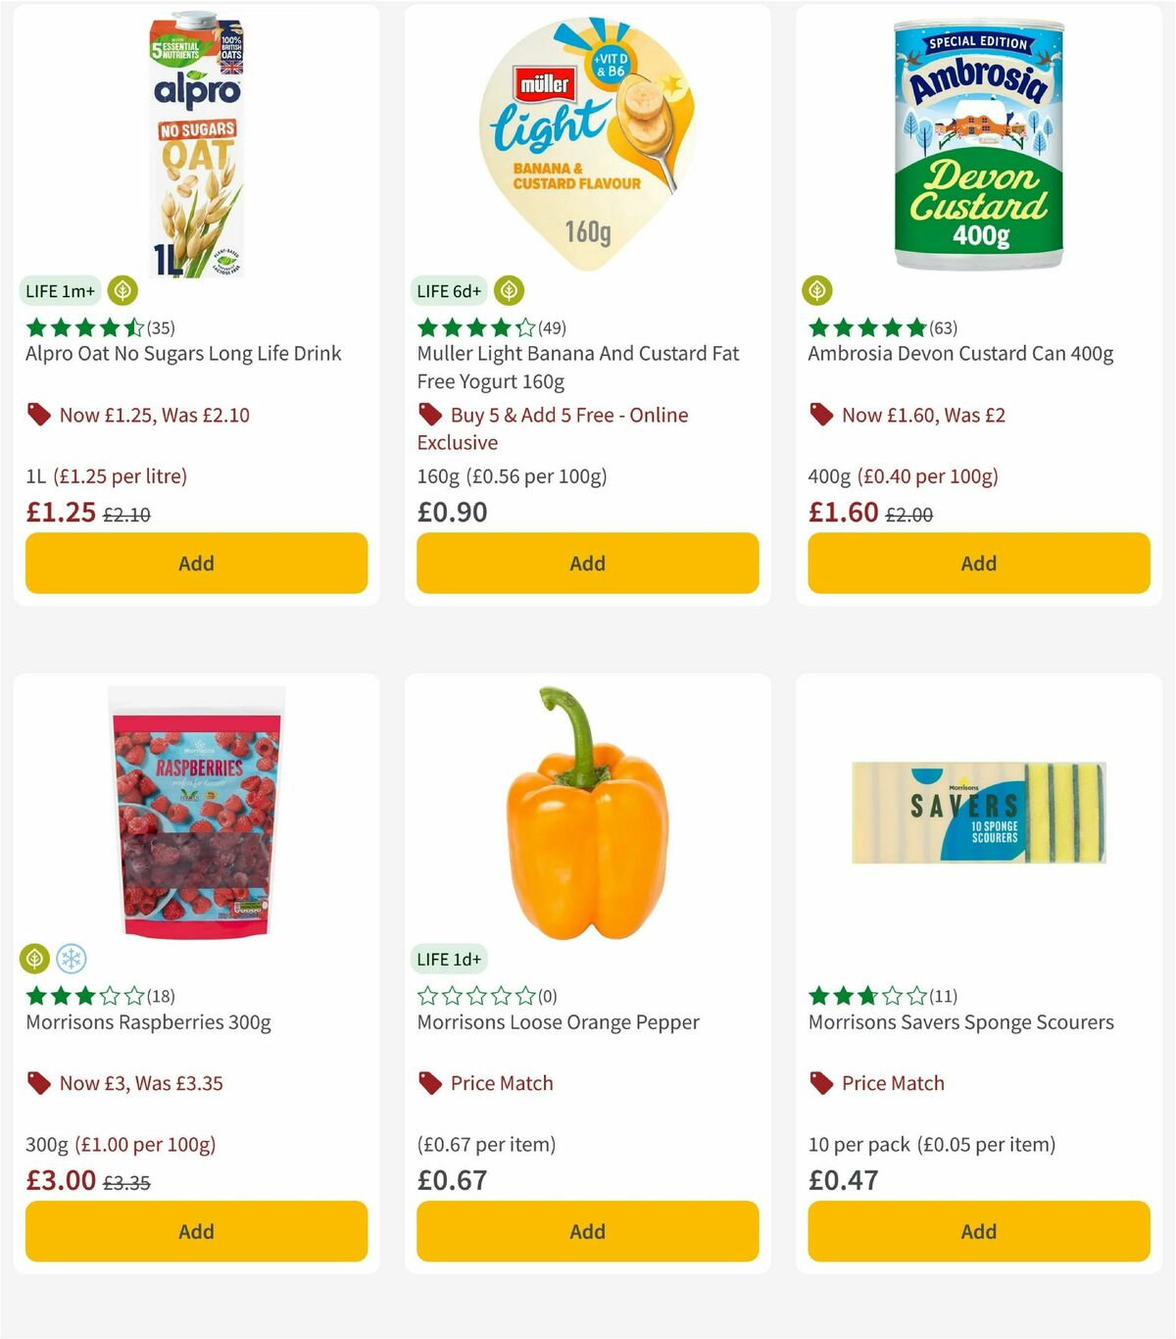This screenshot has width=1176, height=1339.
Task: Open the Morrisons Loose Orange Pepper product page
Action: pos(558,1021)
